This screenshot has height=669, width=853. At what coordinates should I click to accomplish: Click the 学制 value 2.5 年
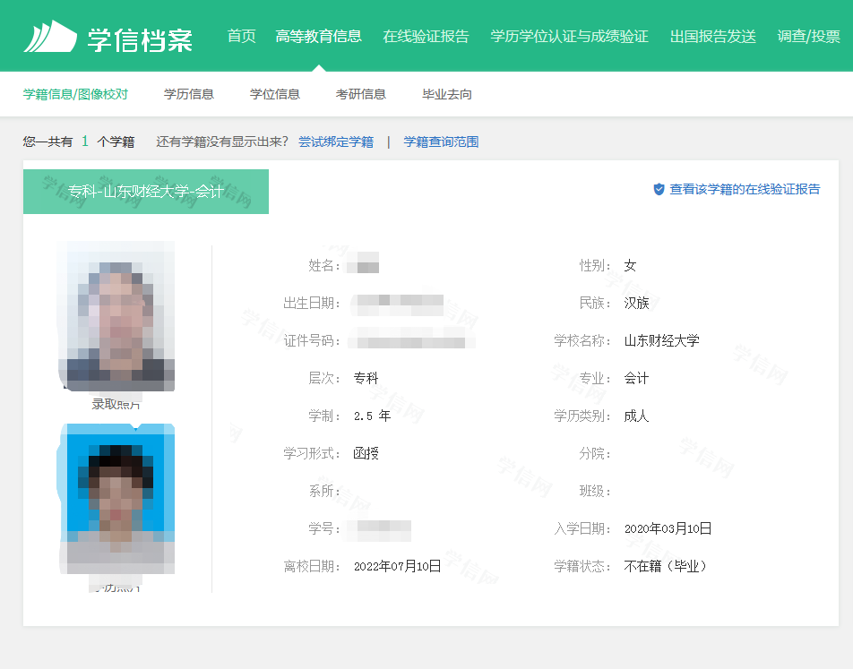point(372,416)
